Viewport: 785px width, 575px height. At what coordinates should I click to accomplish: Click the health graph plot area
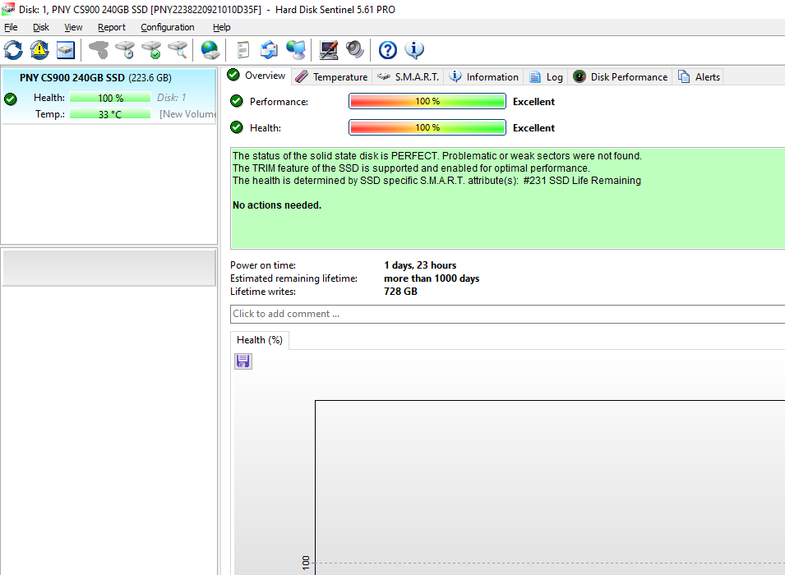(x=550, y=487)
